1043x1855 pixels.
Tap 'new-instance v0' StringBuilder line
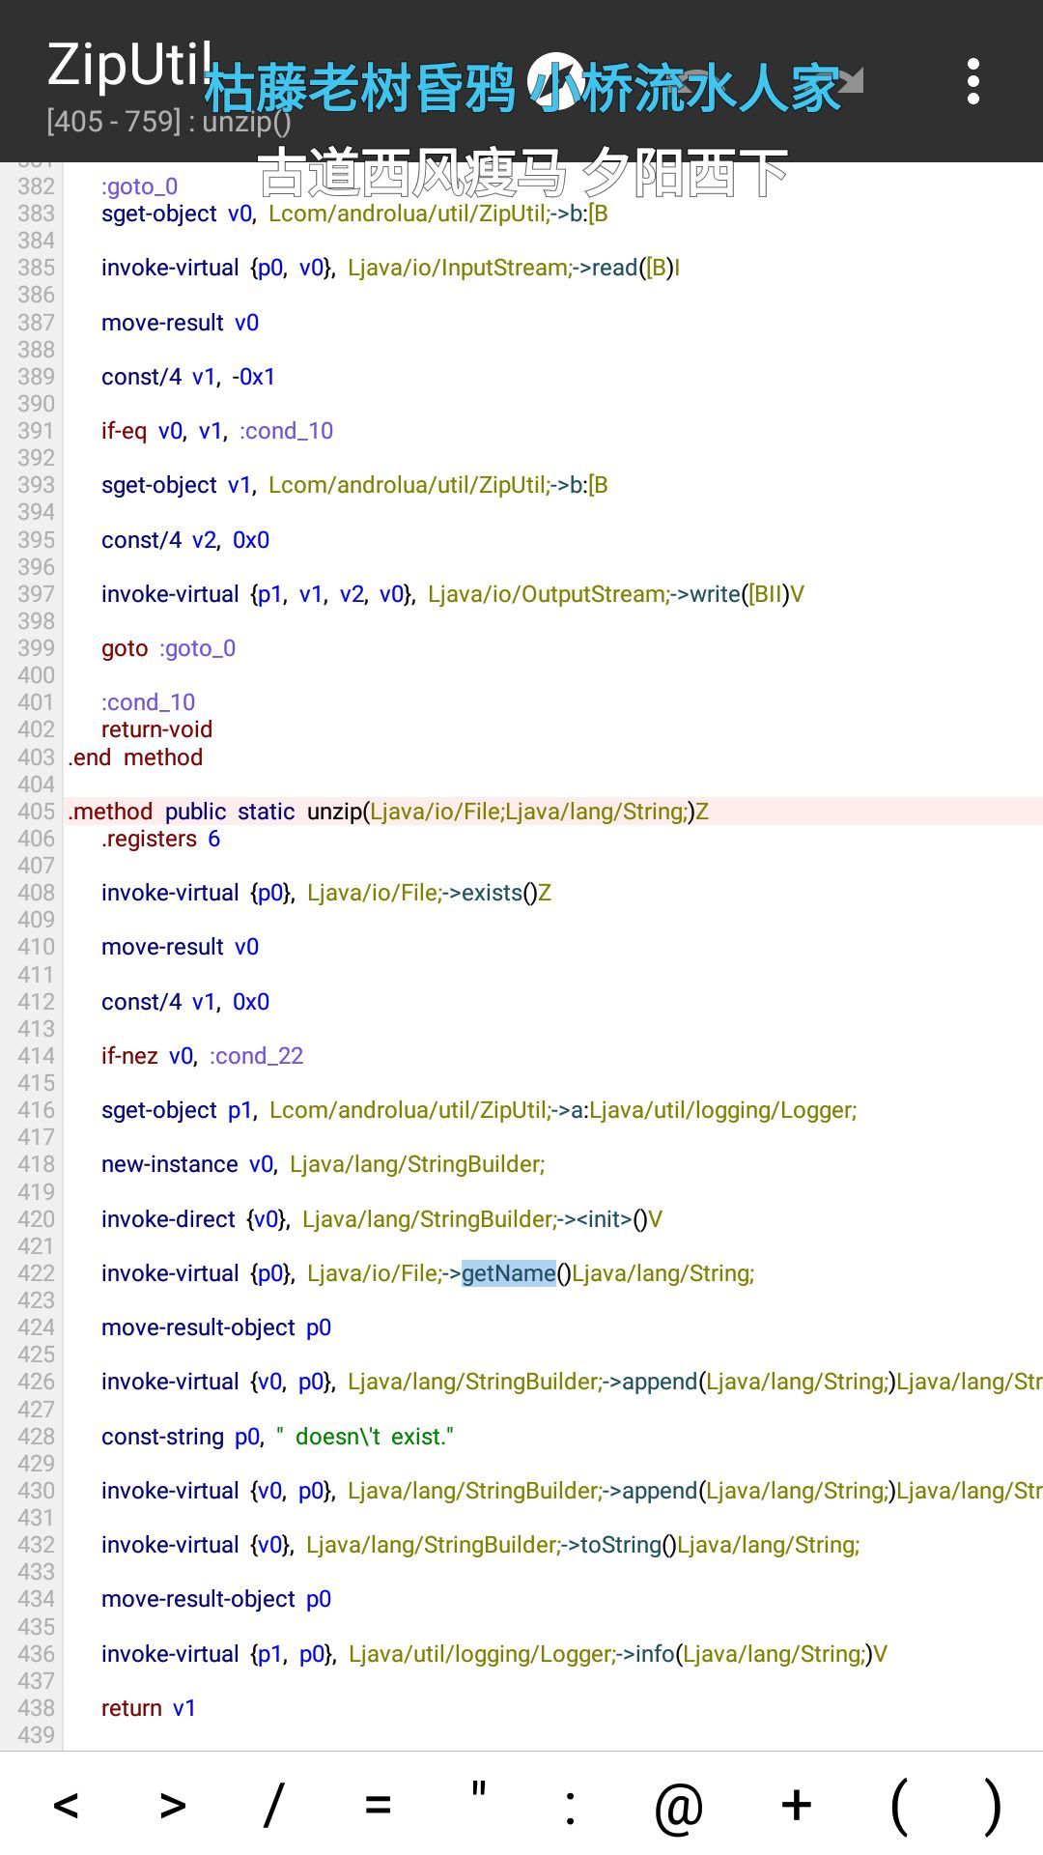pos(324,1164)
